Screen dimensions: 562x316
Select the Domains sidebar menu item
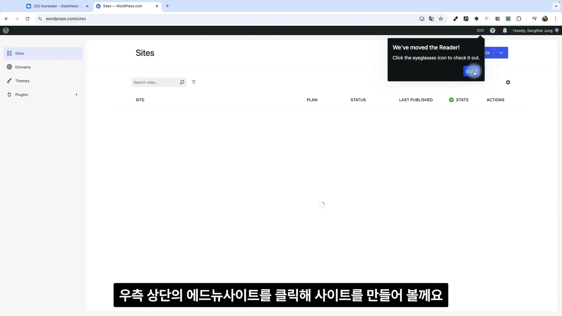coord(23,67)
